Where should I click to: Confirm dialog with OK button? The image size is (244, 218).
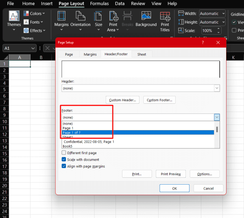coord(174,188)
